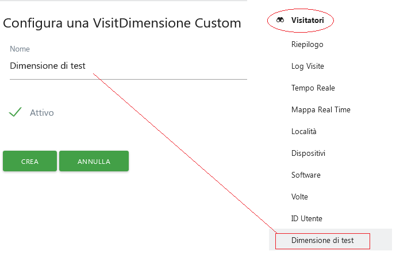
Task: Select Dispositivi in the Visitatori menu
Action: [x=308, y=153]
